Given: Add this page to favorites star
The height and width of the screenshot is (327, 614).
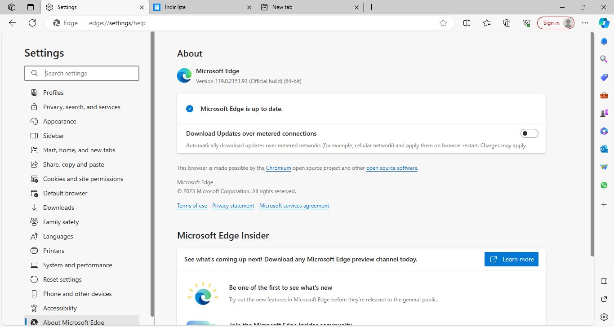Looking at the screenshot, I should click(443, 23).
